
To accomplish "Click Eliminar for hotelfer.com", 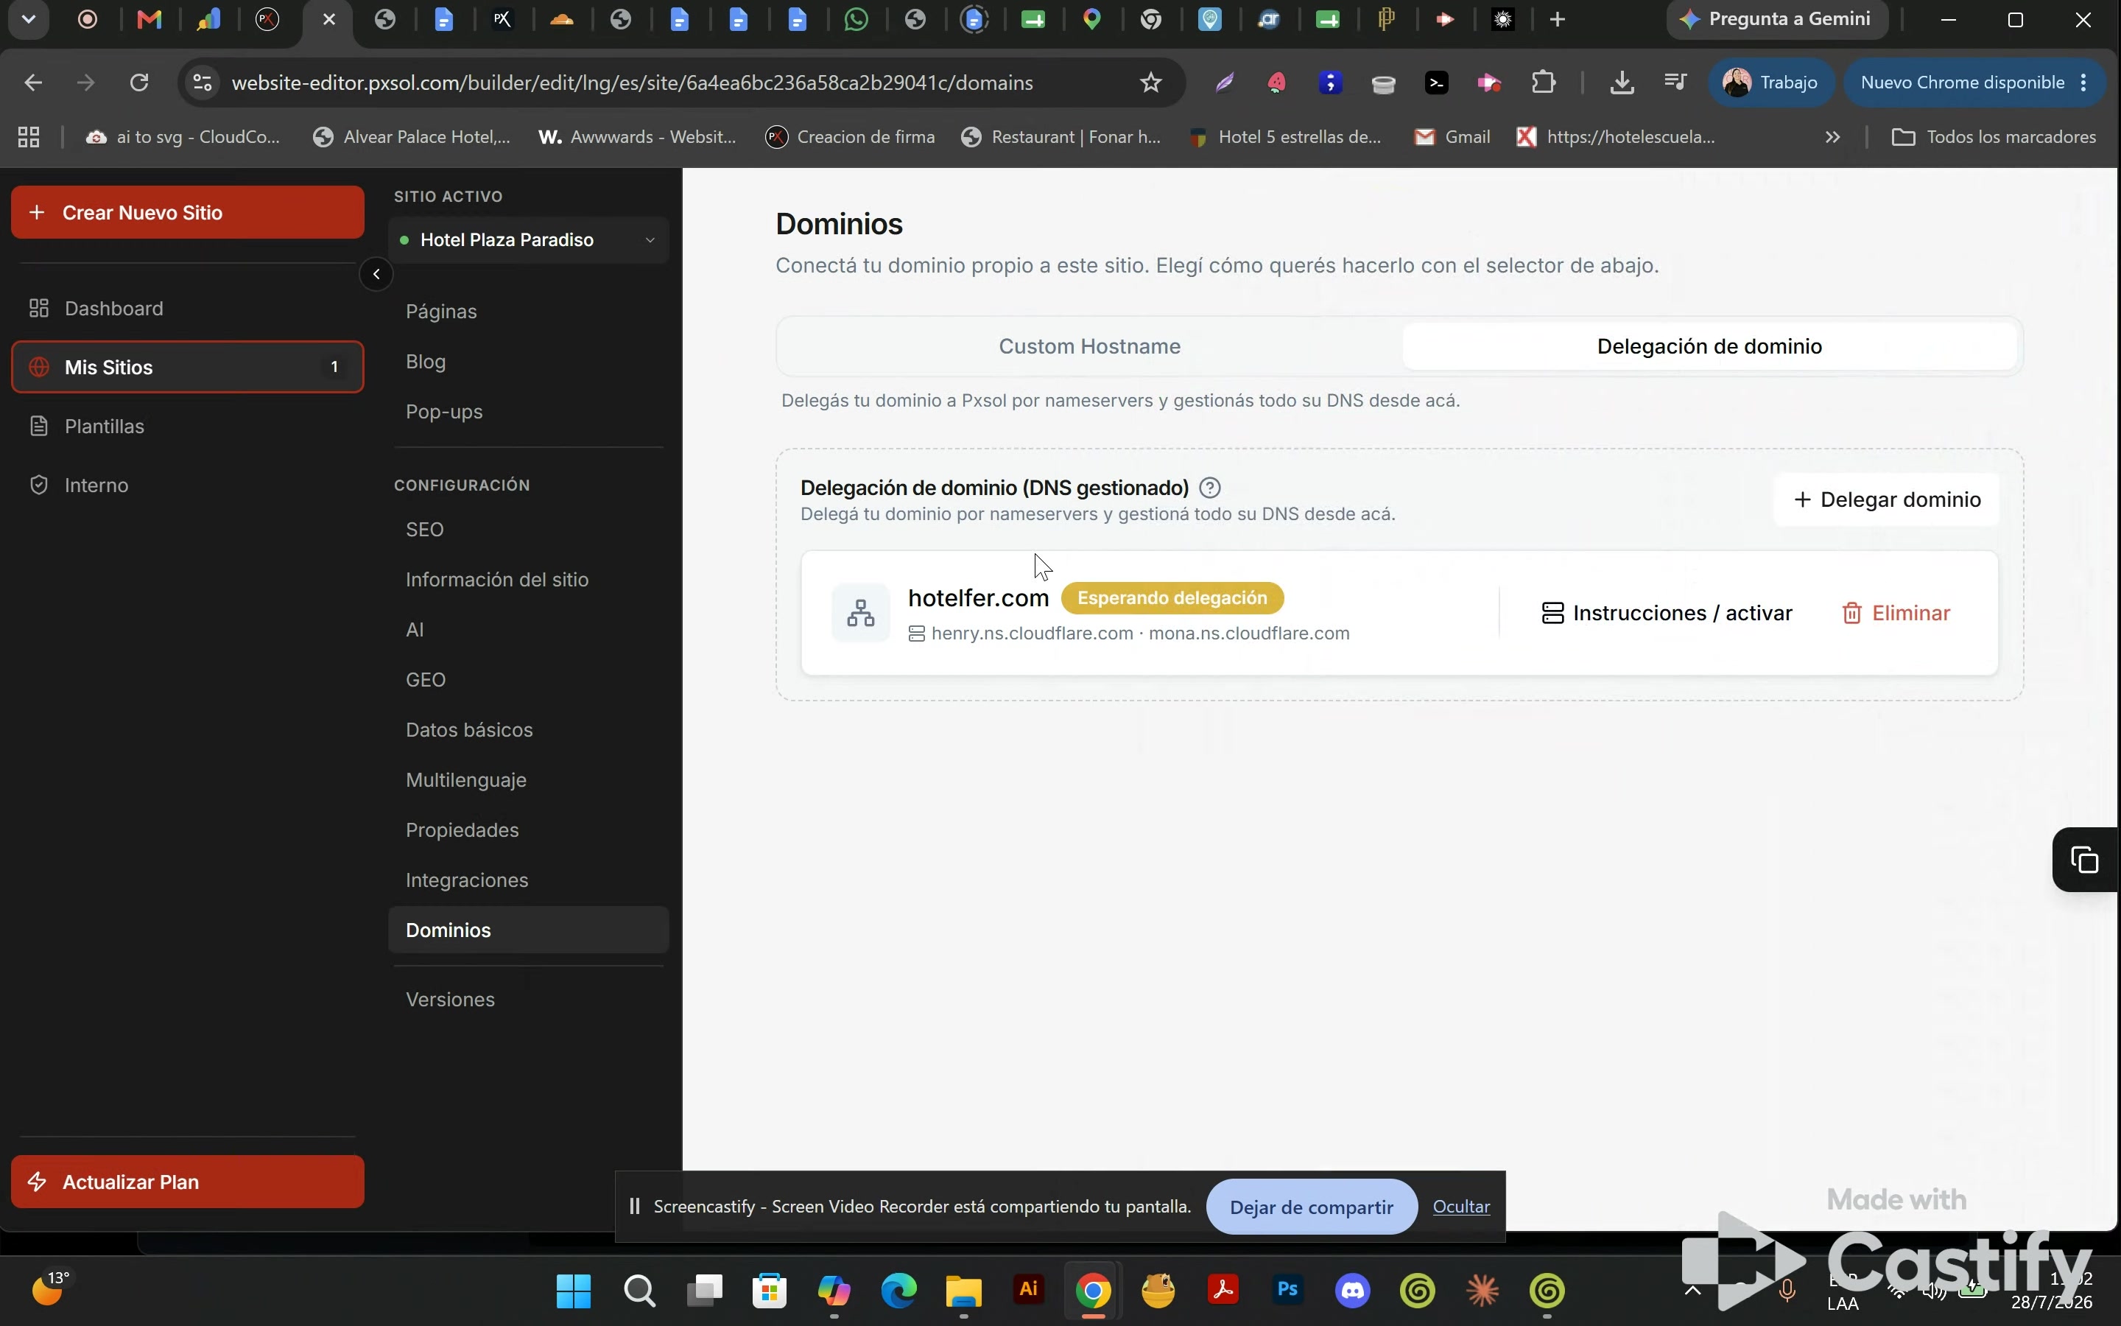I will (1896, 613).
